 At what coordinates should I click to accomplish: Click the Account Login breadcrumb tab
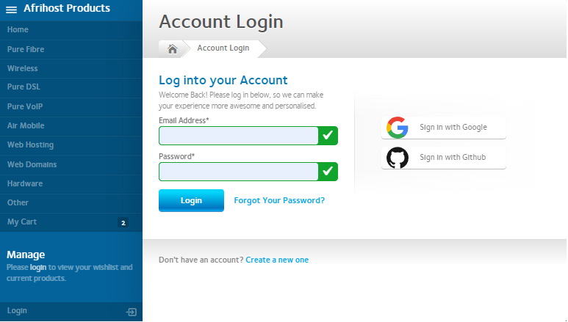click(223, 48)
